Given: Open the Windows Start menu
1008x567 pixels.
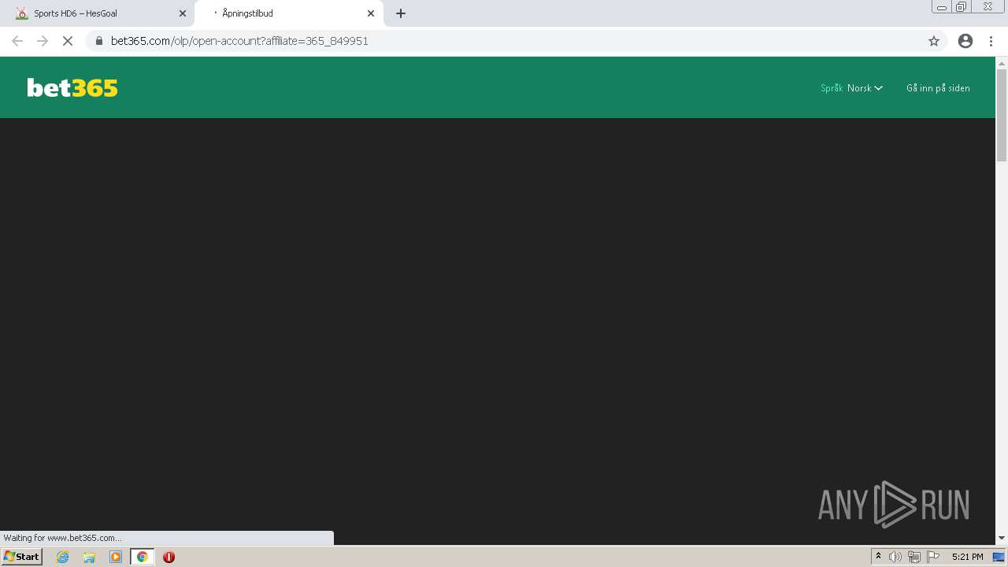Looking at the screenshot, I should click(x=21, y=557).
